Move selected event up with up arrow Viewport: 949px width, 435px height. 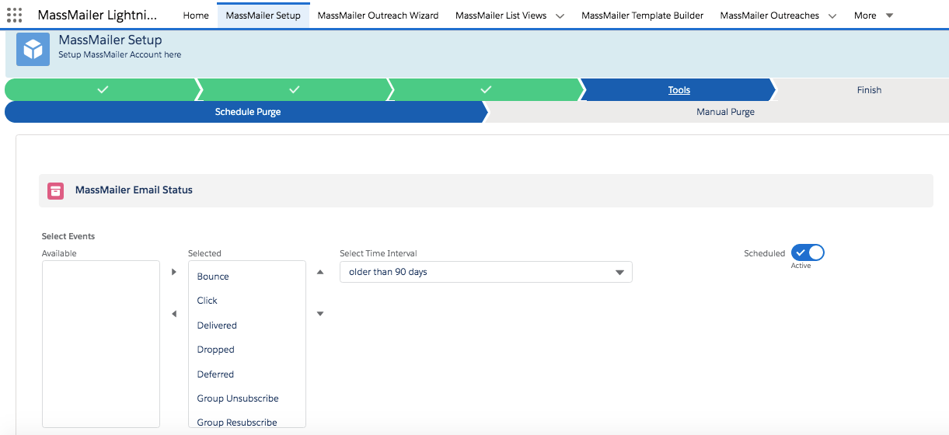tap(320, 272)
